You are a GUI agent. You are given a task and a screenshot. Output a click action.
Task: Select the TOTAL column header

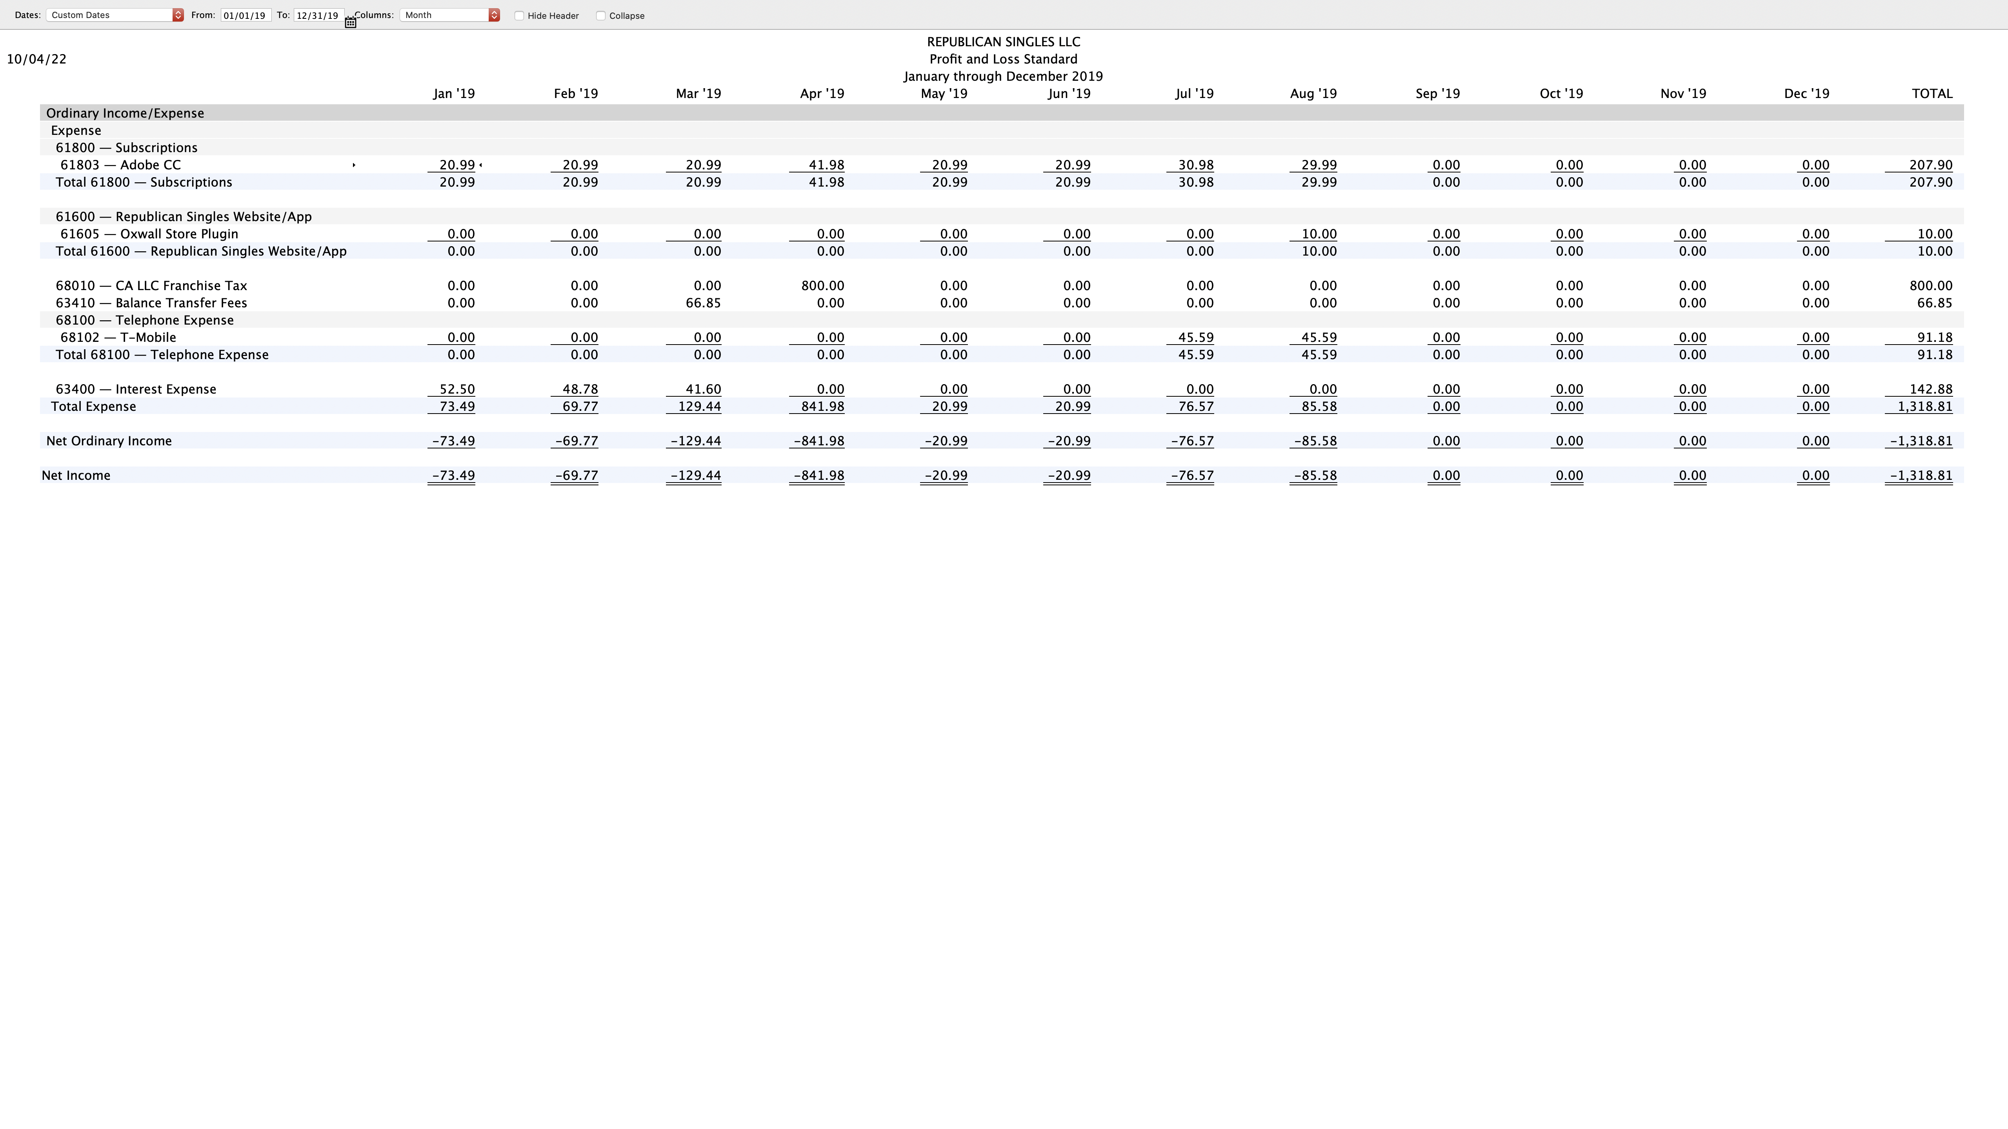(x=1932, y=94)
